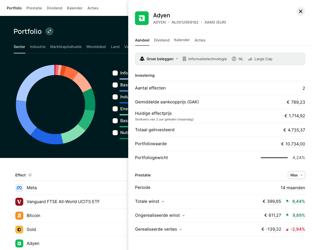Switch to the Dividend tab in Adyen panel
Screen dimensions: 312x250
(162, 40)
